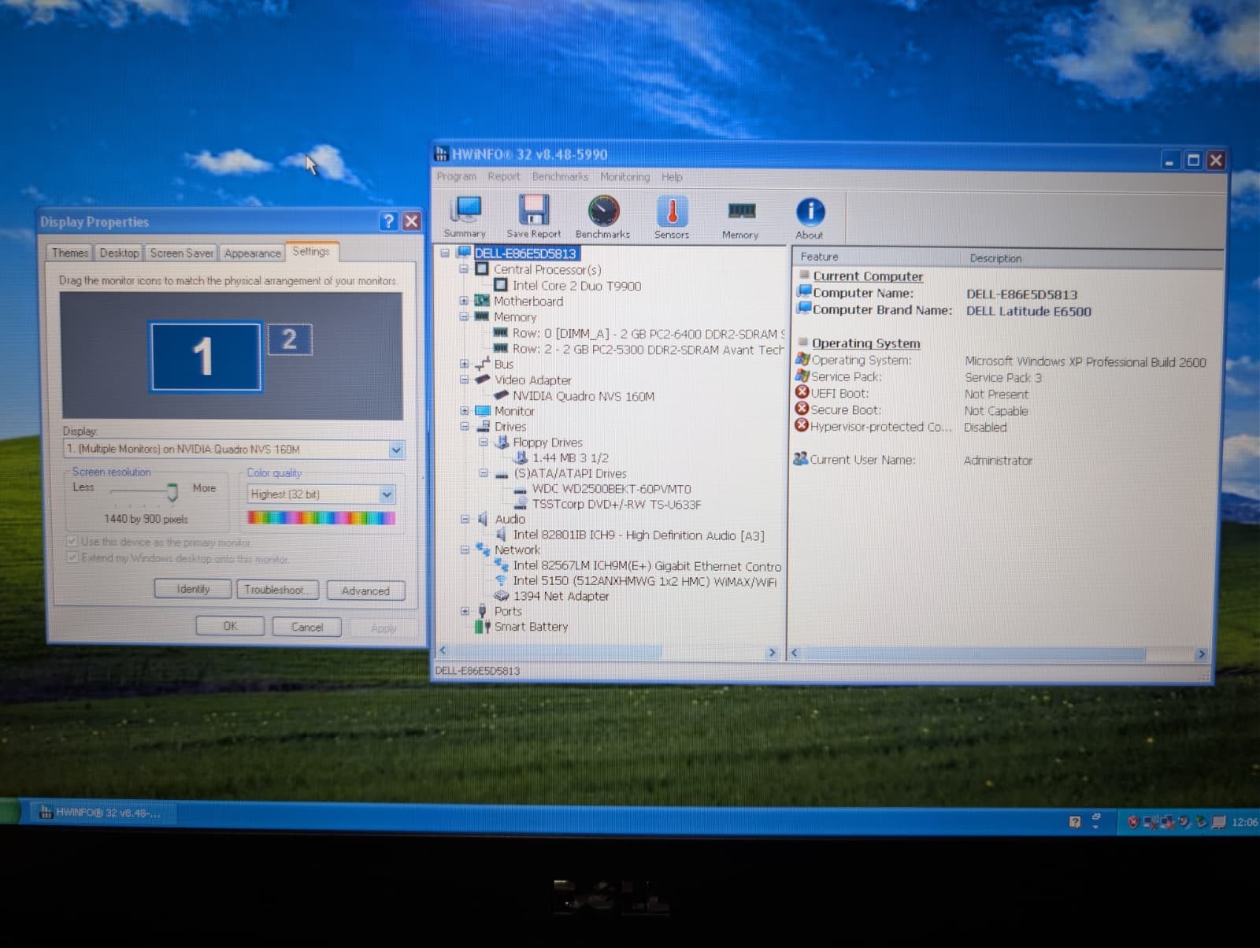Click the DIMM_A memory row icon
Image resolution: width=1260 pixels, height=948 pixels.
[x=501, y=333]
